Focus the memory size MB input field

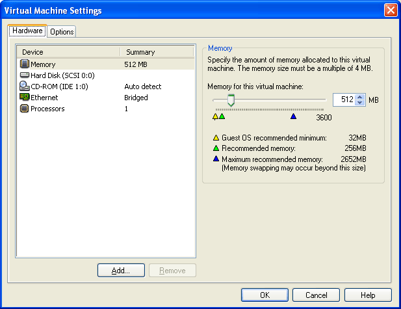pos(344,100)
